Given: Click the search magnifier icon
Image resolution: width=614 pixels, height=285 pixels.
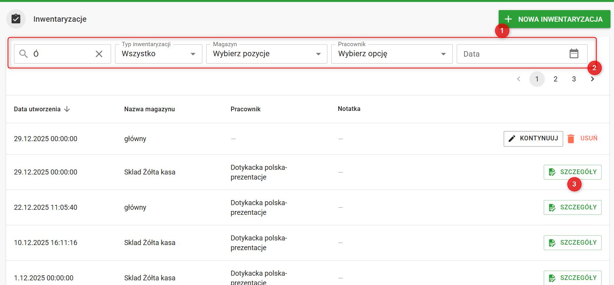Looking at the screenshot, I should (24, 54).
